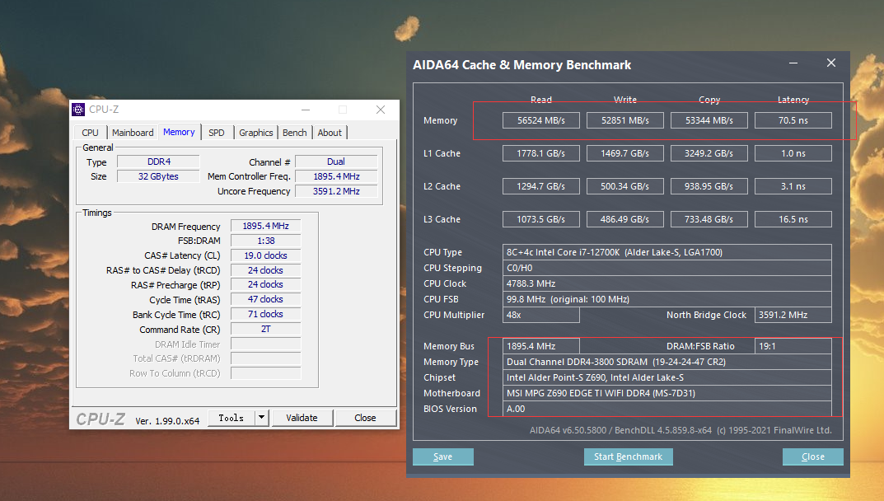Viewport: 884px width, 501px height.
Task: Save the AIDA64 benchmark results
Action: pyautogui.click(x=443, y=457)
